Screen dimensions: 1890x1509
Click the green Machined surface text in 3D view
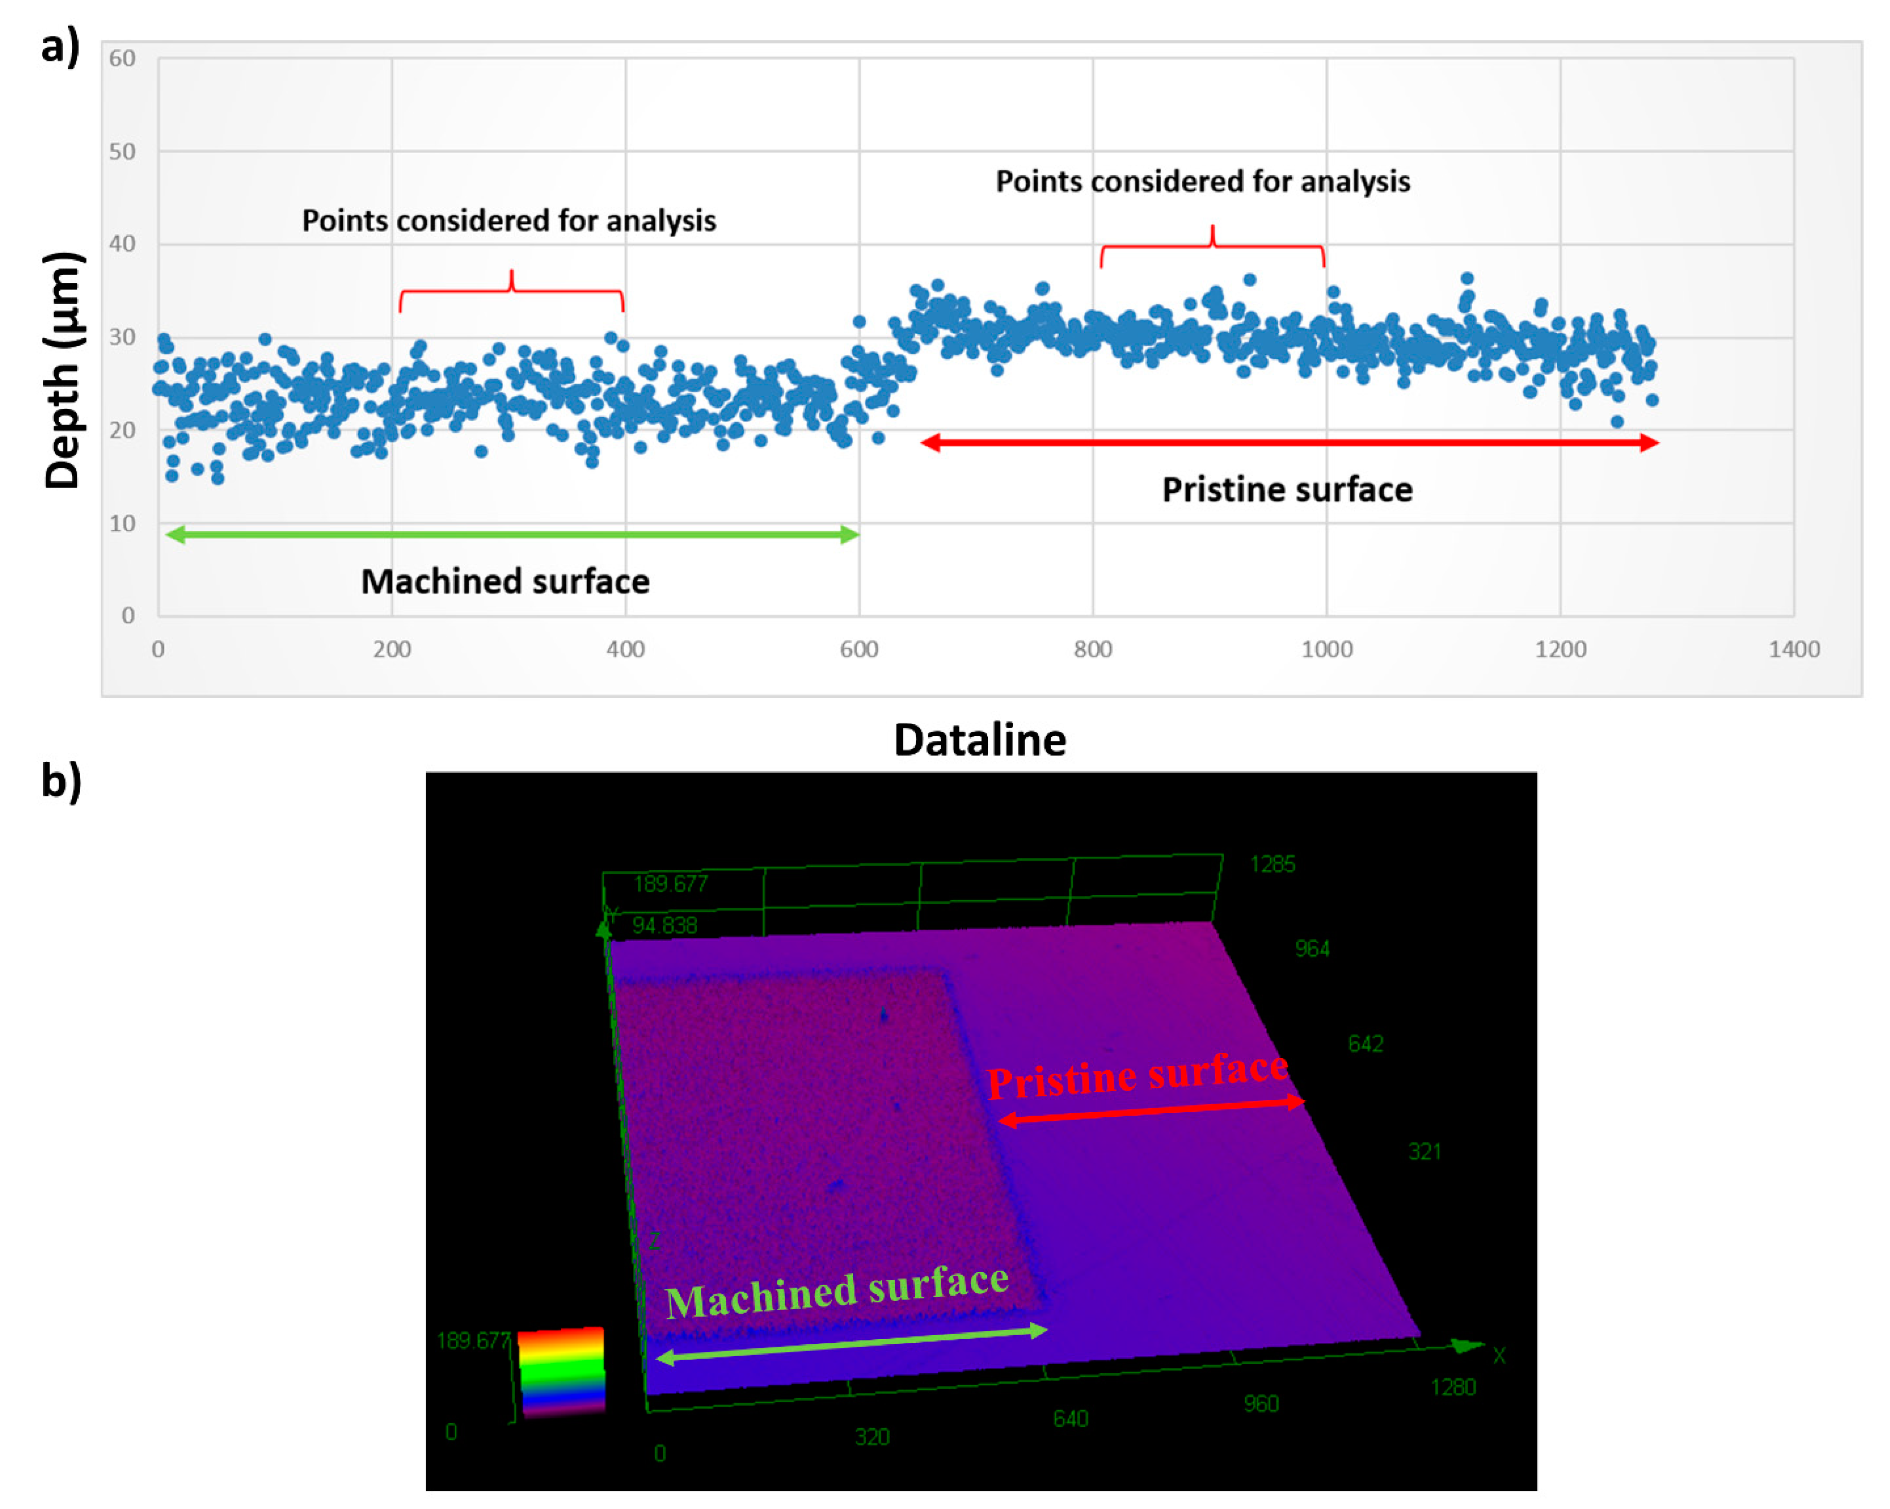[836, 1290]
